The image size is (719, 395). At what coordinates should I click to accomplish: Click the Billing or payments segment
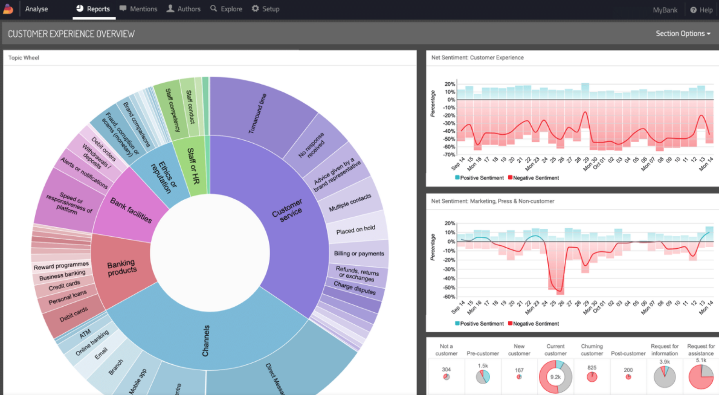click(x=358, y=254)
